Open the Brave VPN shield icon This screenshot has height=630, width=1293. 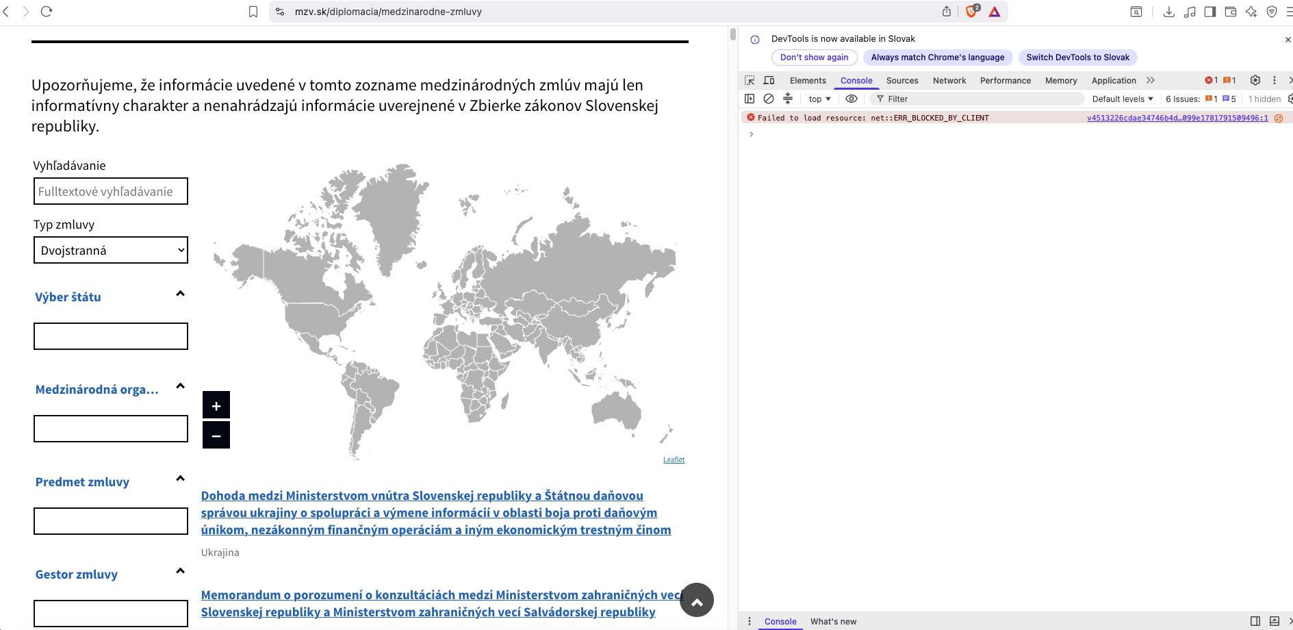point(1272,12)
